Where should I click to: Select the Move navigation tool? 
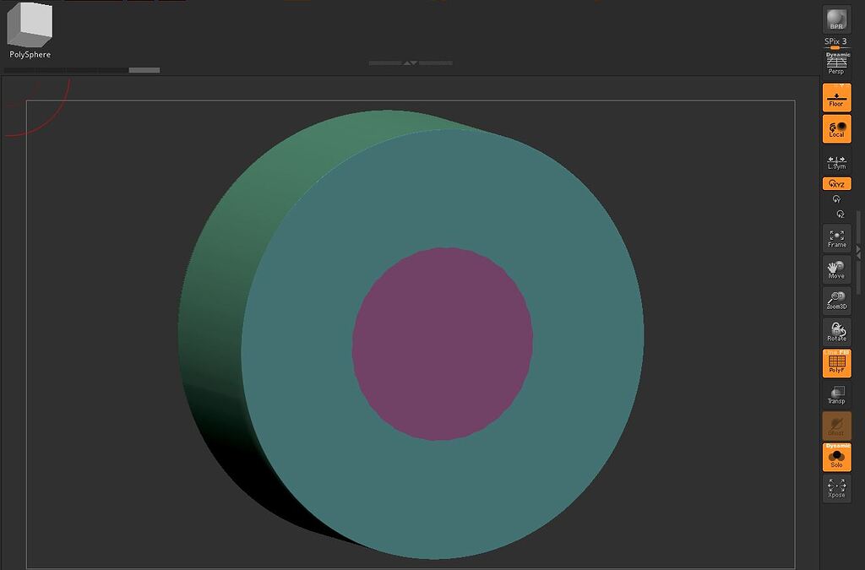pyautogui.click(x=836, y=268)
